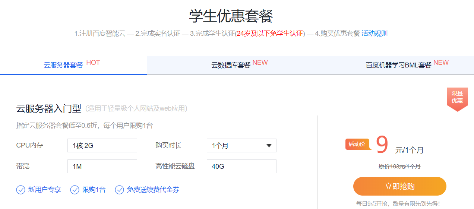Screen dimensions: 474x209
Task: Click the NEW label beside 云数据库套餐
Action: 260,63
